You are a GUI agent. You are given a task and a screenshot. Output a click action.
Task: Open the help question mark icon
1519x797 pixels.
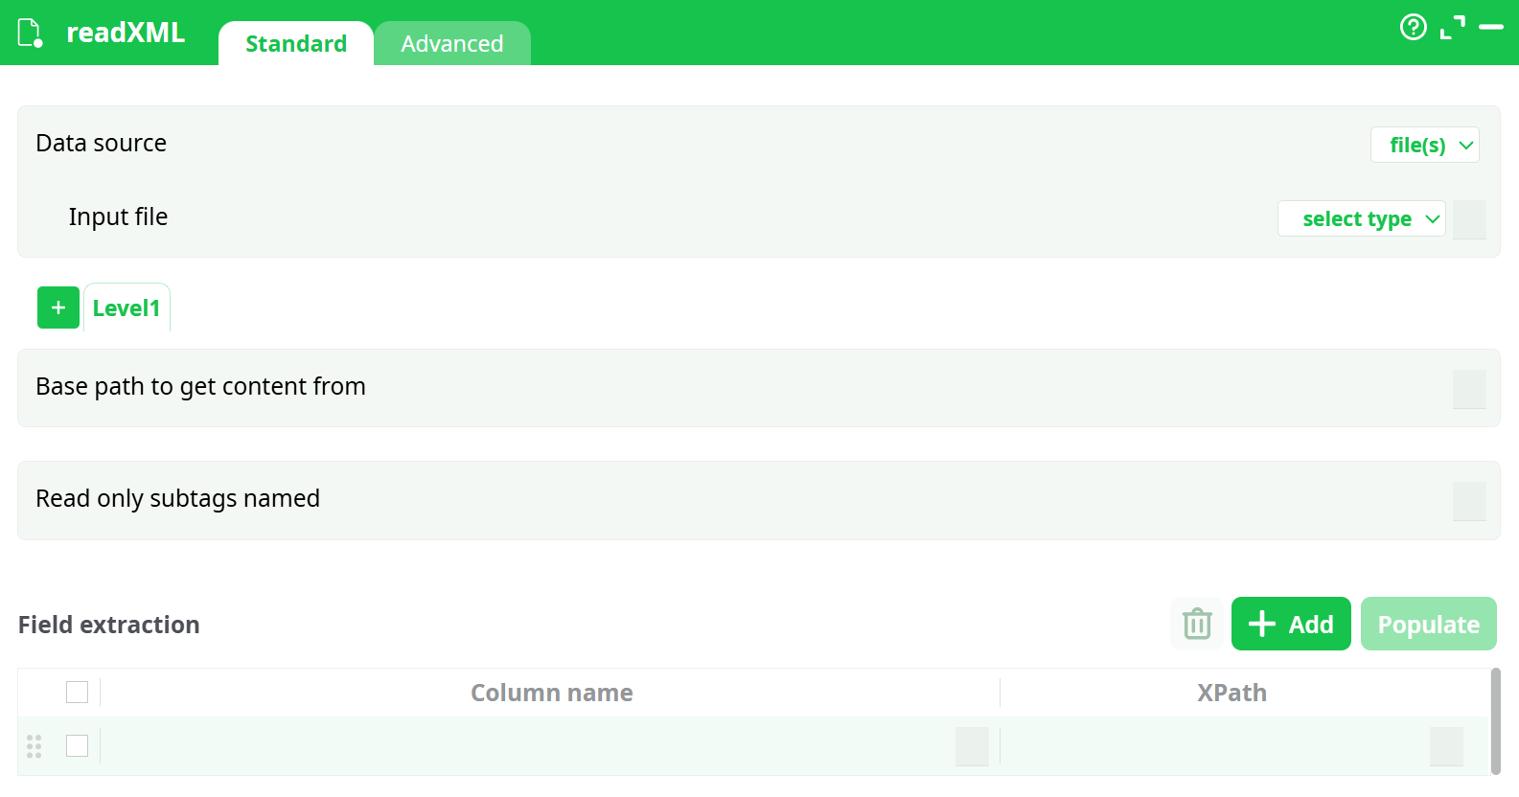click(x=1413, y=27)
